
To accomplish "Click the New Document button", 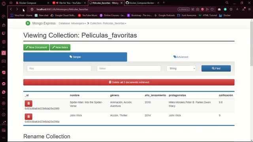I will (x=36, y=47).
